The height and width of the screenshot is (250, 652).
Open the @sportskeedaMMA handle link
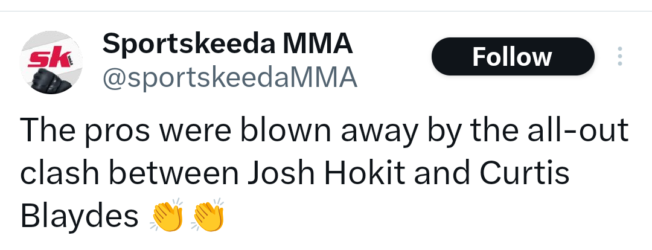(x=230, y=77)
